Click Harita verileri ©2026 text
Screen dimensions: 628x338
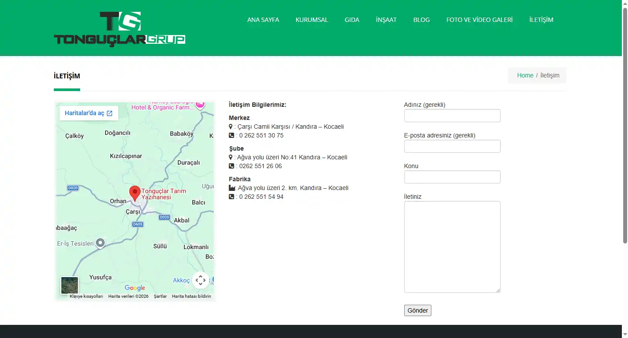[128, 296]
